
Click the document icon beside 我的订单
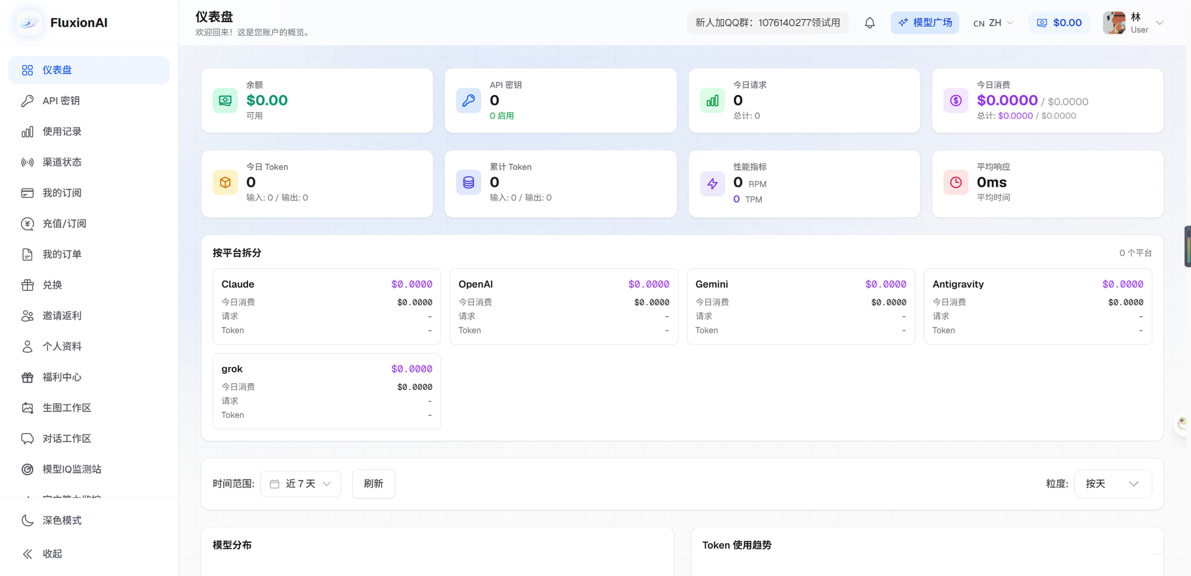(x=27, y=254)
